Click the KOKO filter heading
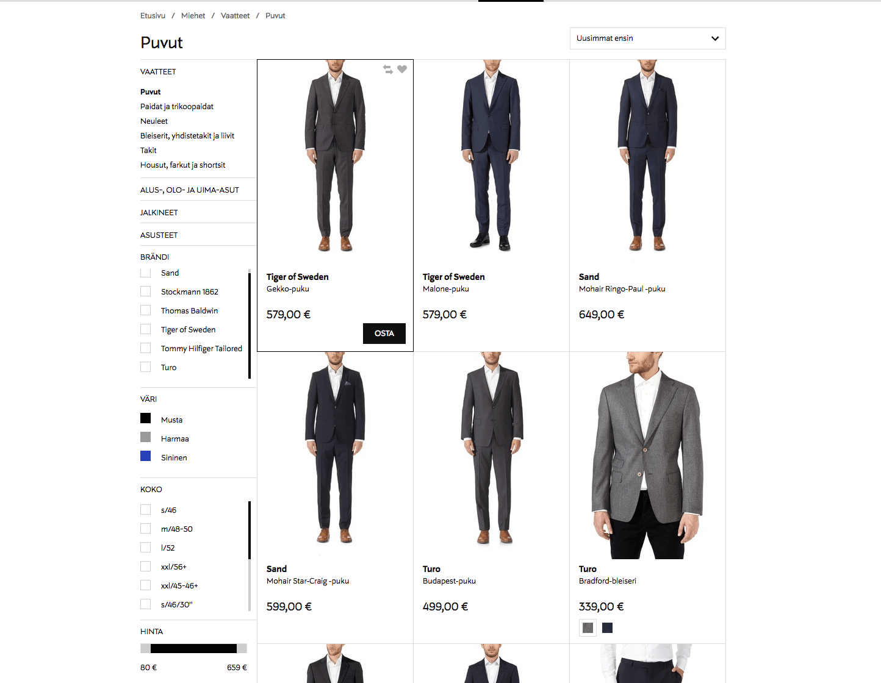 [151, 490]
